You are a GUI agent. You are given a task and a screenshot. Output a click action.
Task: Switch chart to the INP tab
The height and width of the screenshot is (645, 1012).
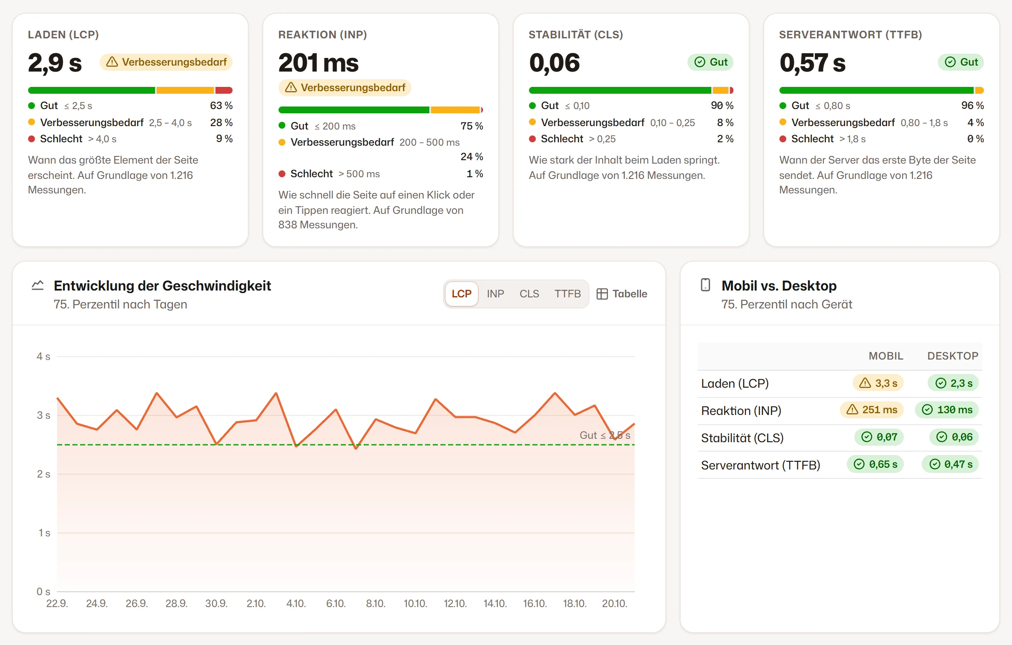pos(495,294)
